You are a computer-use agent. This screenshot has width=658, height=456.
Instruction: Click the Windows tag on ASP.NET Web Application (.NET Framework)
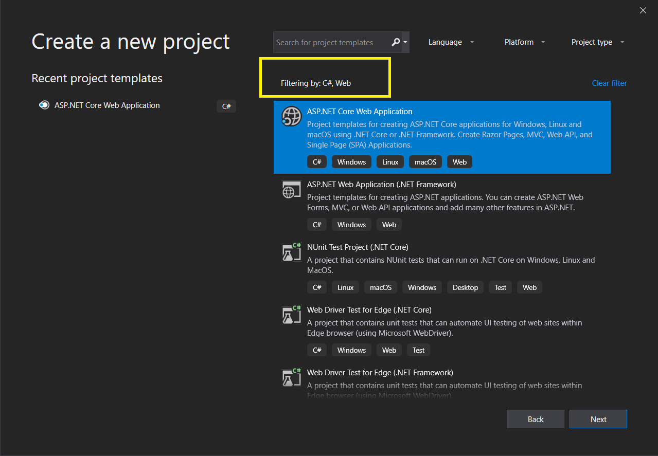pyautogui.click(x=351, y=225)
